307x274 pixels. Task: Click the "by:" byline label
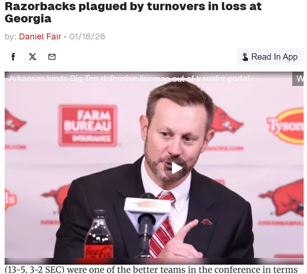(11, 37)
